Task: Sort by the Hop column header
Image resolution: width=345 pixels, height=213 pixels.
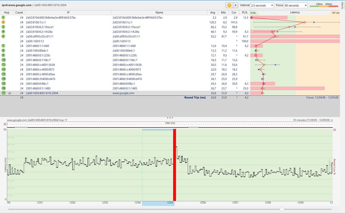Action: coord(7,12)
